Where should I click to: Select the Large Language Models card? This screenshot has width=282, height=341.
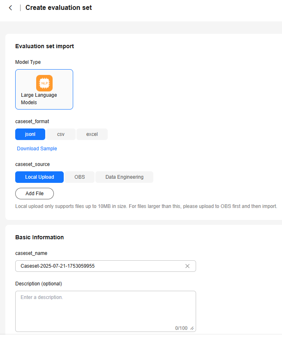point(44,89)
